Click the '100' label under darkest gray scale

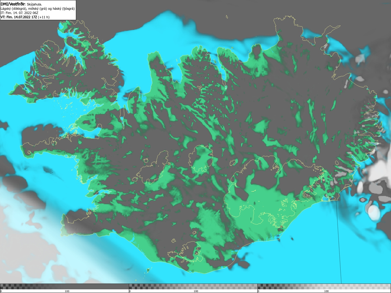[67, 291]
